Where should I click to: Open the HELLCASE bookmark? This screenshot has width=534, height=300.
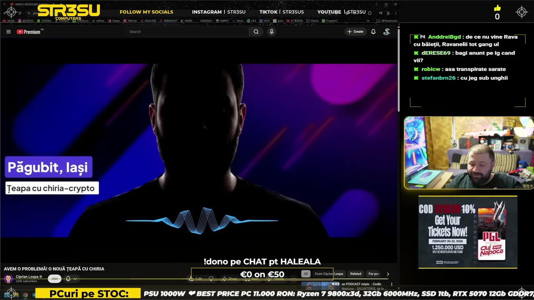click(148, 20)
